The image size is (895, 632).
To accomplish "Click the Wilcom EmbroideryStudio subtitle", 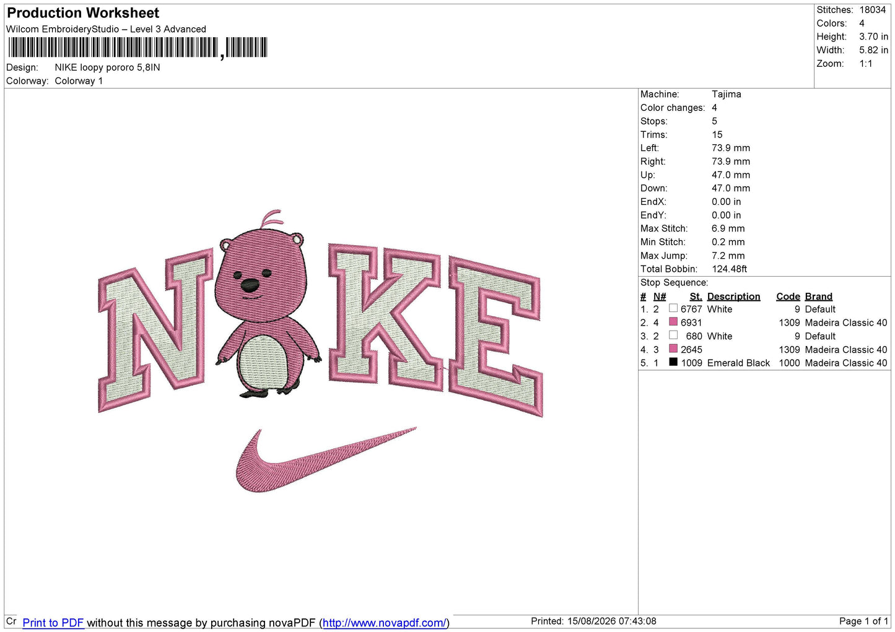I will (x=106, y=29).
